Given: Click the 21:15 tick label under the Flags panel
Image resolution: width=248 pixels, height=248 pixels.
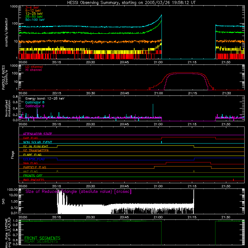Looking at the screenshot, I should 192,186.
